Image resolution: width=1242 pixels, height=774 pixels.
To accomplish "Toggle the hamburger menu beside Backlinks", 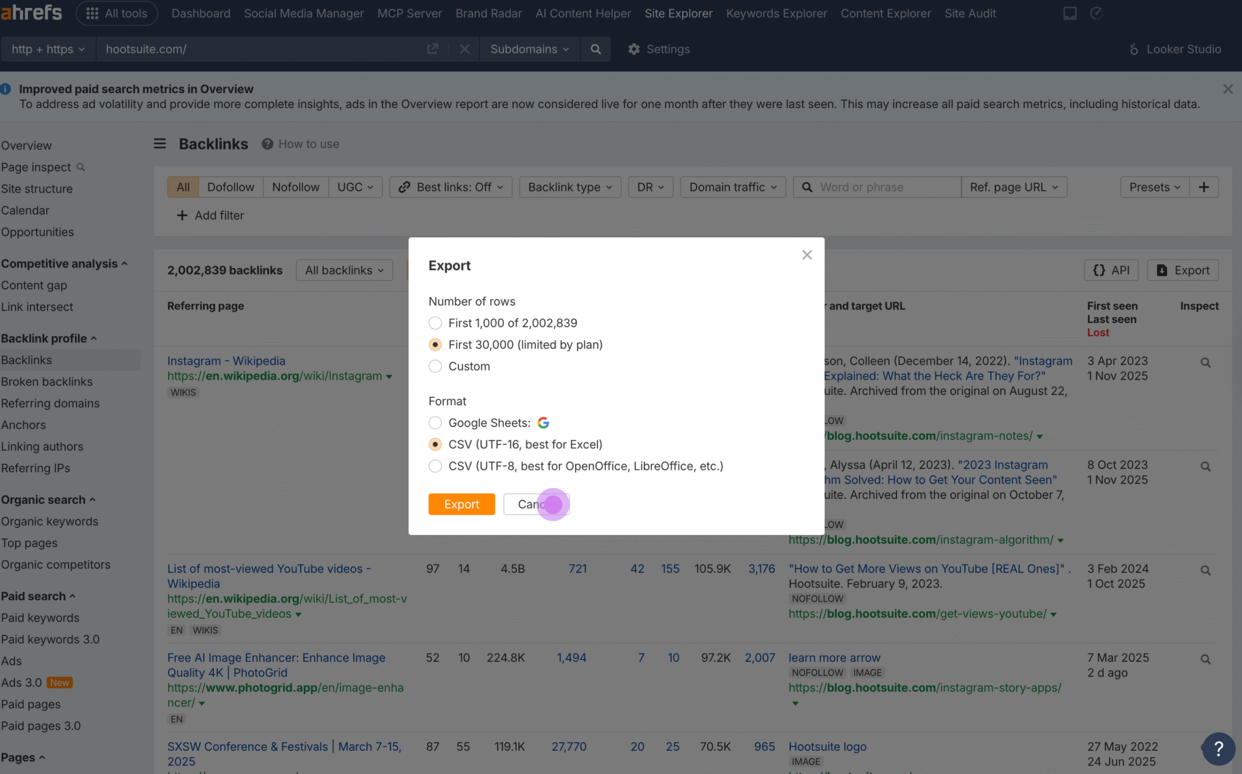I will [x=160, y=144].
